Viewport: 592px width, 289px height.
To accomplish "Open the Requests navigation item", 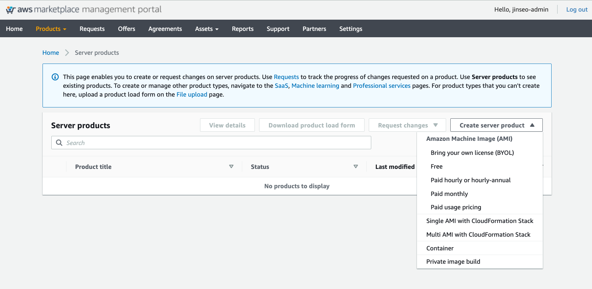I will pos(92,29).
